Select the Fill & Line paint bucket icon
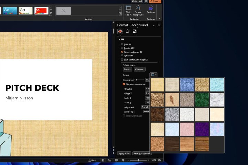Viewport: 248px width, 165px height. coord(120,31)
